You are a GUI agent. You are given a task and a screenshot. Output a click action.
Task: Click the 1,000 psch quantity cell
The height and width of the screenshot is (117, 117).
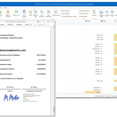tap(98, 35)
